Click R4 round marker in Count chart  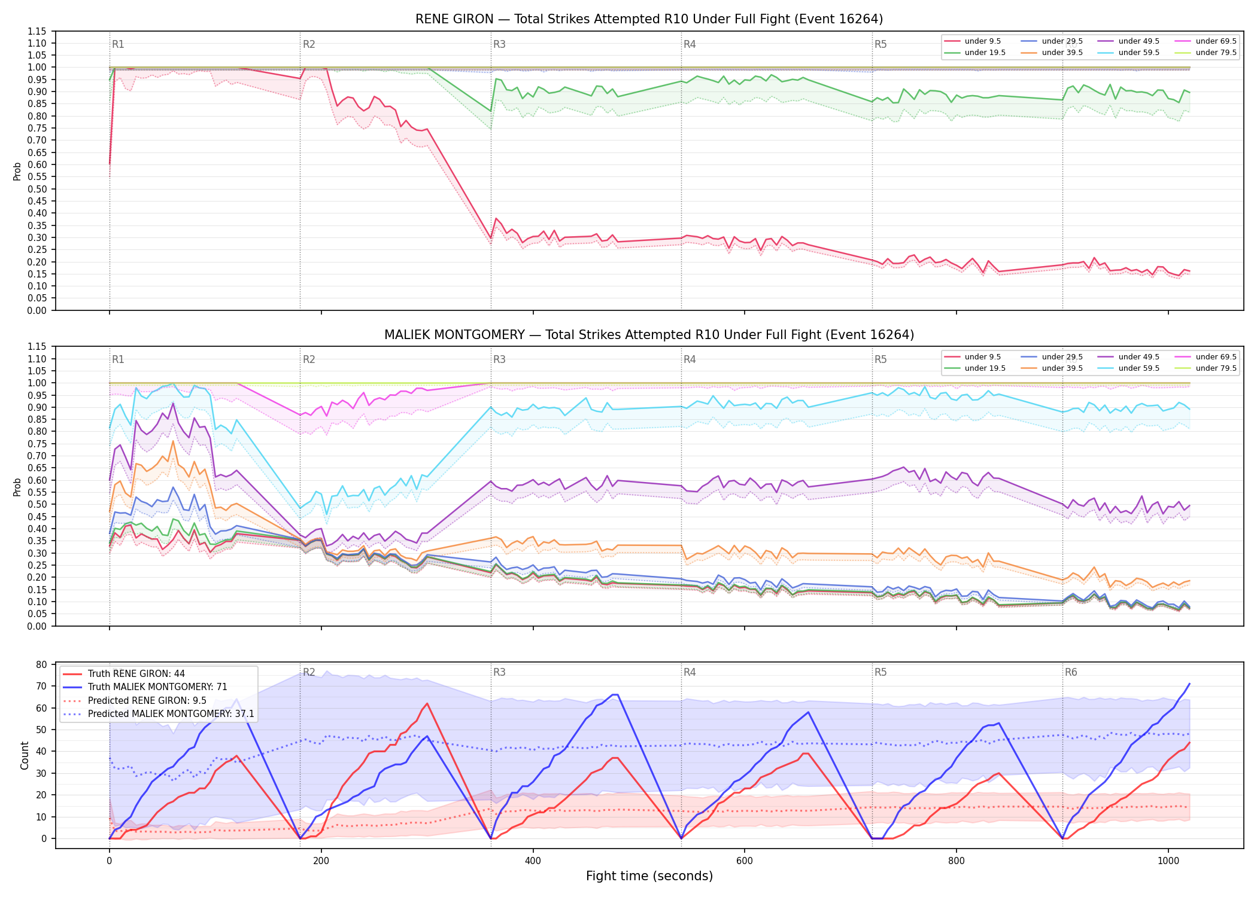(690, 672)
